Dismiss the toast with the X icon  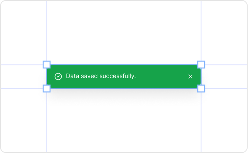pyautogui.click(x=190, y=76)
